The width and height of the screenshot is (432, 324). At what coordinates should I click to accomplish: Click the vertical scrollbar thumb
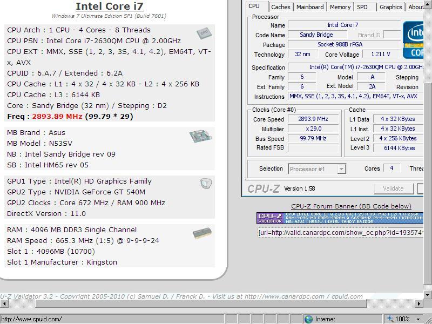coord(428,183)
